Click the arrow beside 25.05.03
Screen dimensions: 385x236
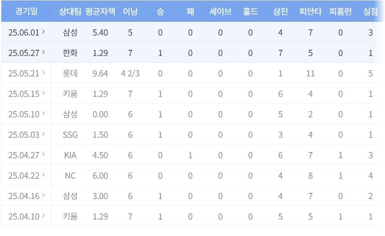pyautogui.click(x=43, y=134)
